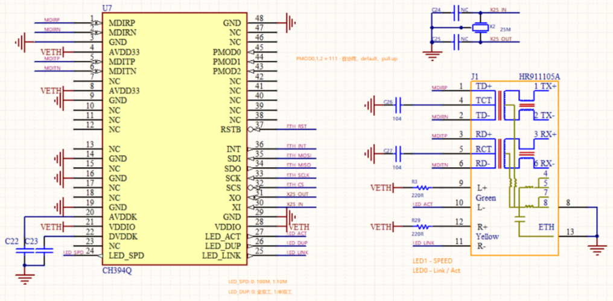Click the U7 designator label

107,8
